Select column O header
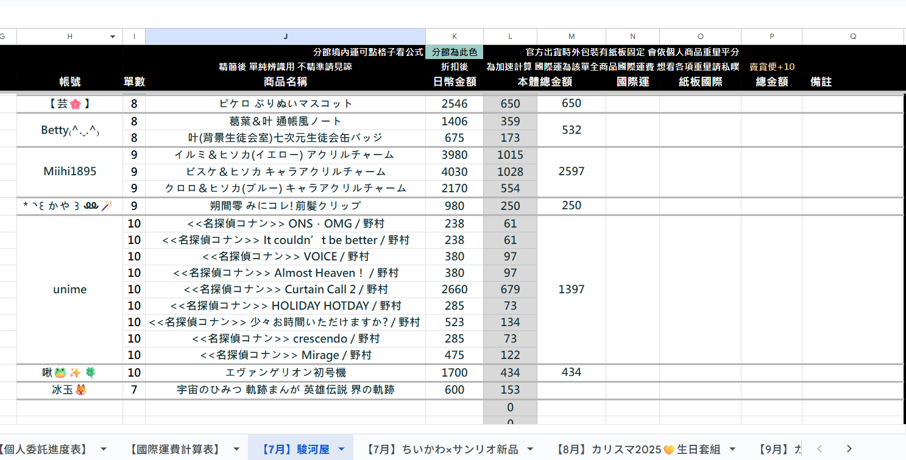The image size is (906, 460). click(700, 37)
